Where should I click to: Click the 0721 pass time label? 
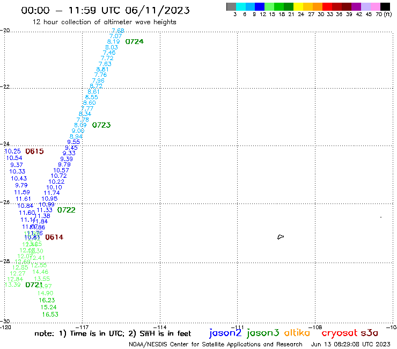[x=34, y=285]
